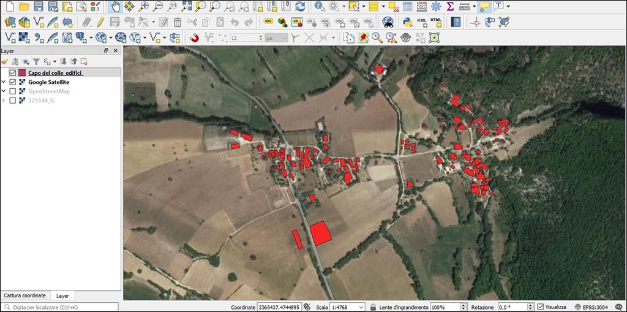
Task: Switch to Cattura coordinate tab
Action: (x=25, y=295)
